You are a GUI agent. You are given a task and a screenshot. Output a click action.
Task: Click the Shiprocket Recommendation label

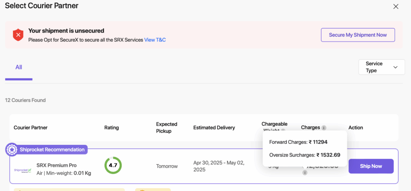coord(53,150)
